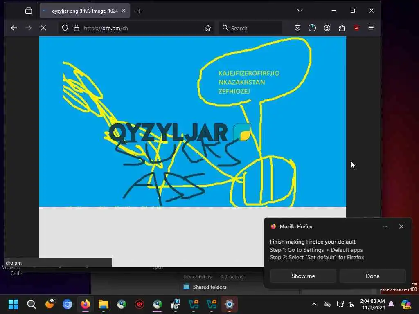Open tracking protection shield panel
Image resolution: width=419 pixels, height=314 pixels.
(x=65, y=28)
